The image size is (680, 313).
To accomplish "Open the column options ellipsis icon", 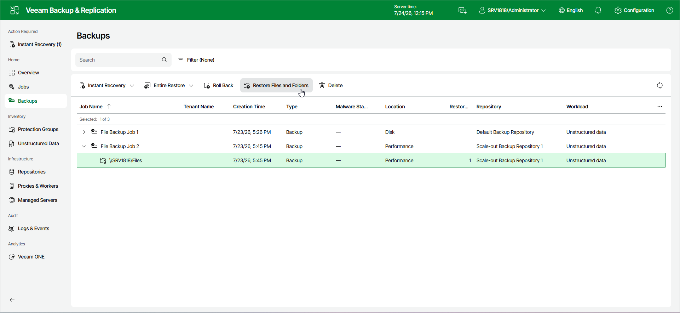I will click(x=660, y=107).
